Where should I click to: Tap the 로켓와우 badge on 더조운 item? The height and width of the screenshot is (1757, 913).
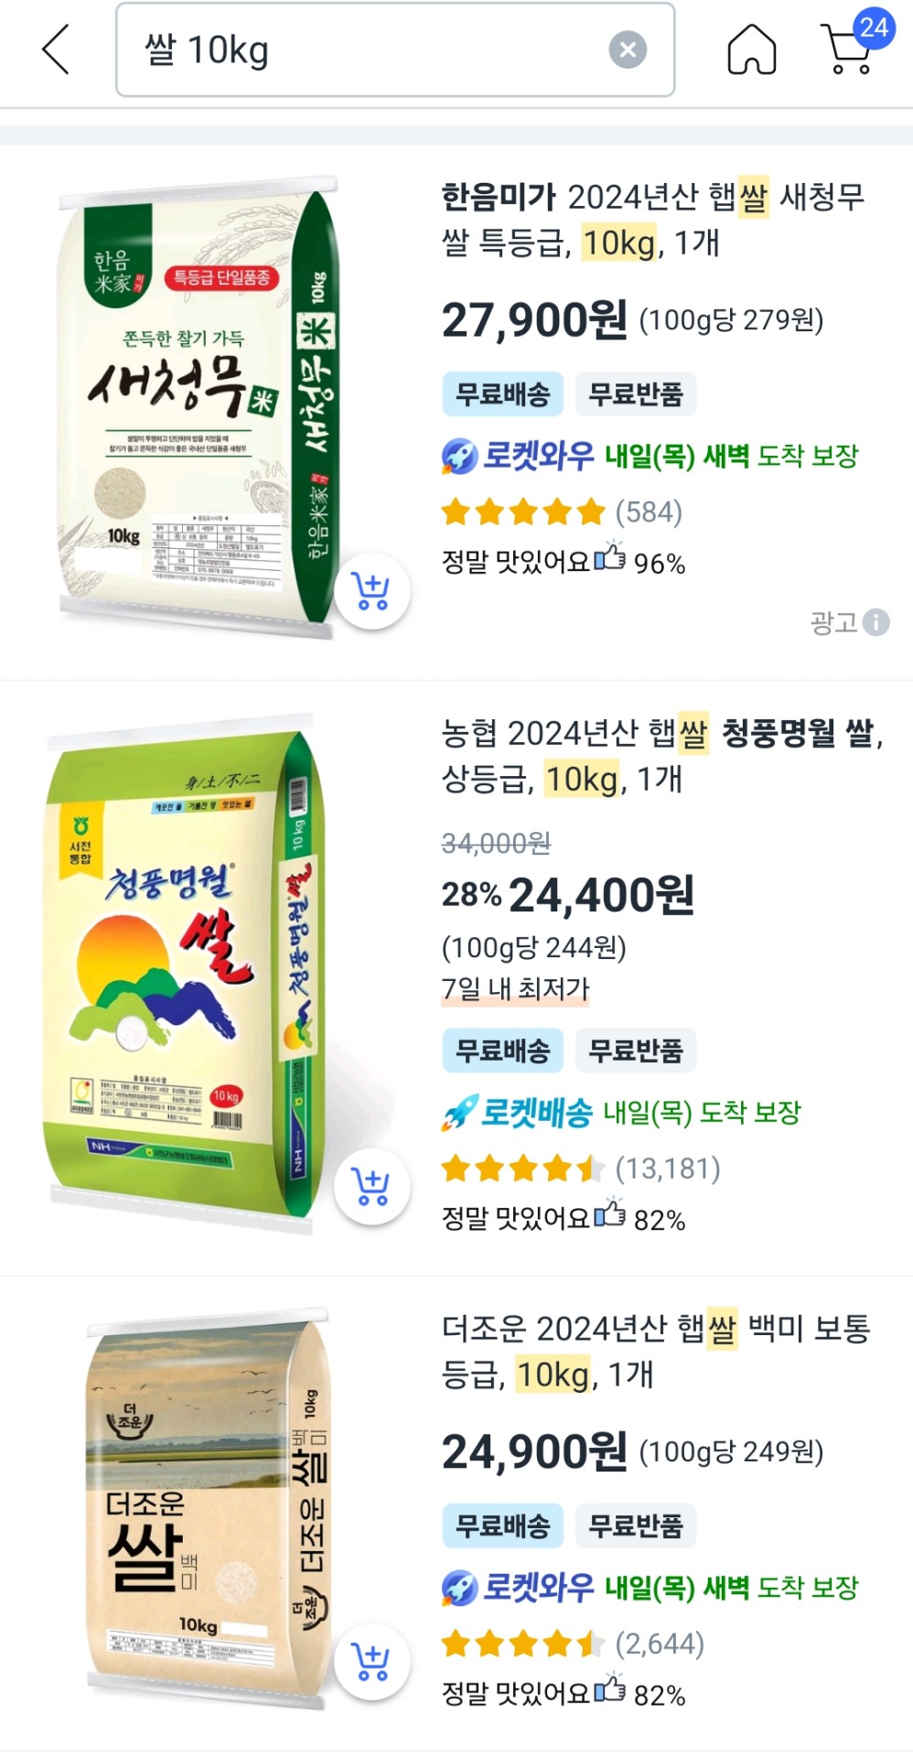[518, 1587]
